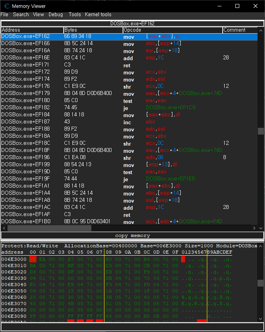Select the DOSBox.exe+EF162 instruction row
This screenshot has width=265, height=332.
[129, 37]
